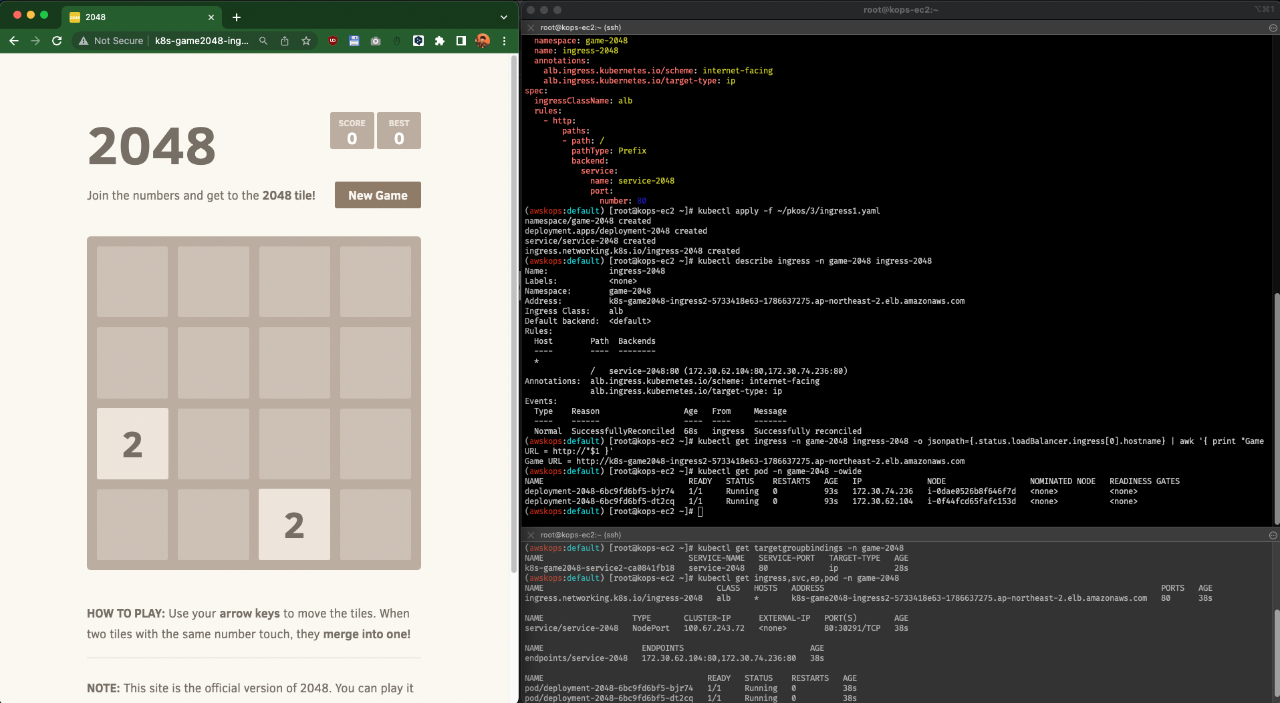This screenshot has width=1280, height=703.
Task: Click the terminal window title root@kops-ec2:~
Action: coord(900,9)
